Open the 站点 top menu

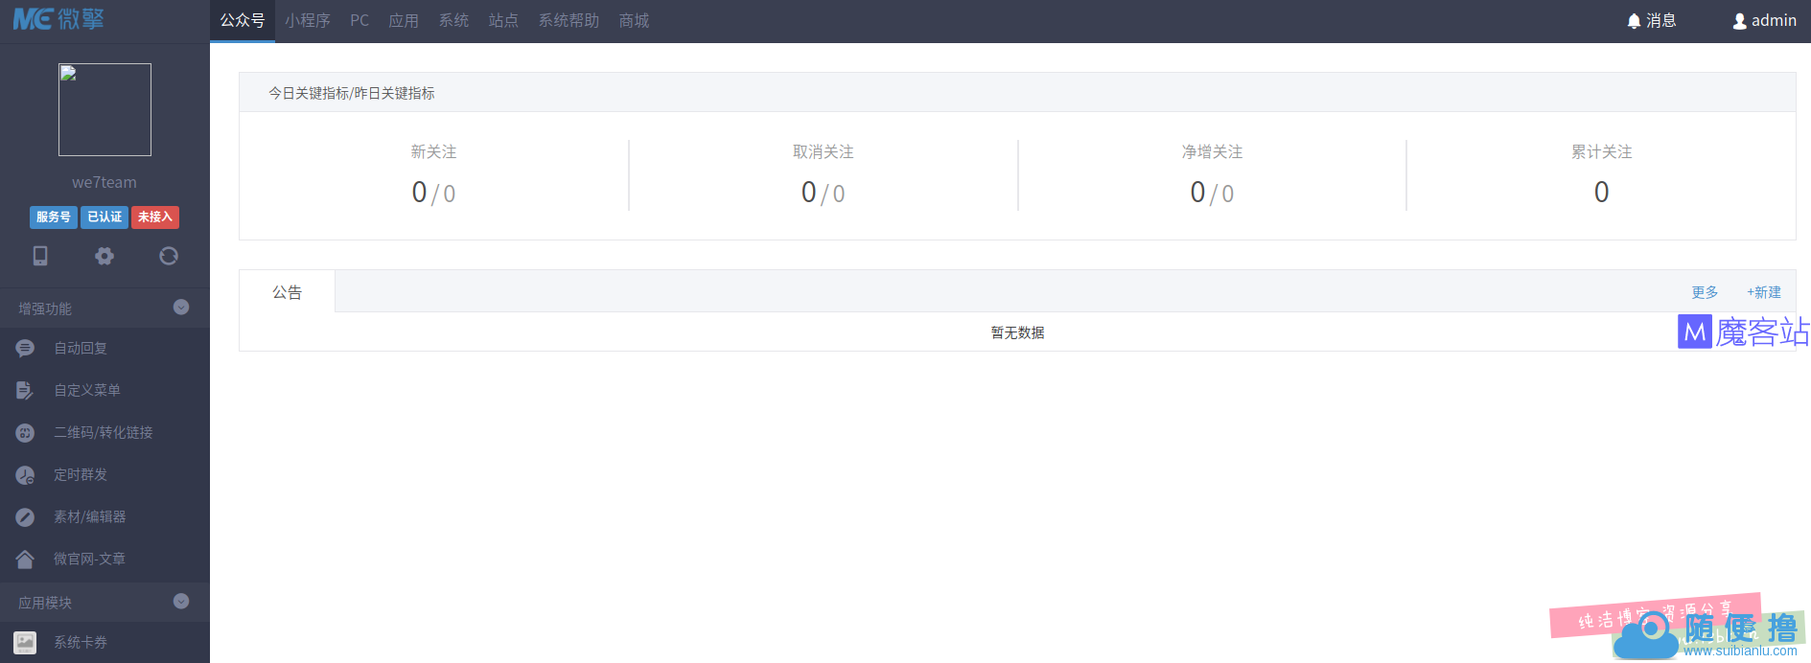(503, 21)
